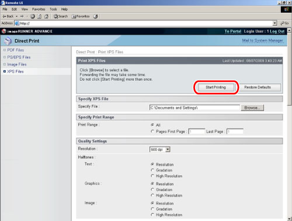Click the Go button beside address bar
Viewport: 292px width, 221px height.
click(284, 23)
